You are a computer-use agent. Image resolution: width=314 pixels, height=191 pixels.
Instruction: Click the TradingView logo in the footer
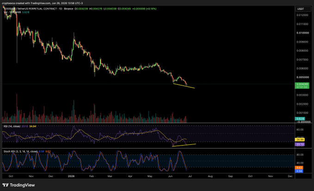pyautogui.click(x=18, y=185)
